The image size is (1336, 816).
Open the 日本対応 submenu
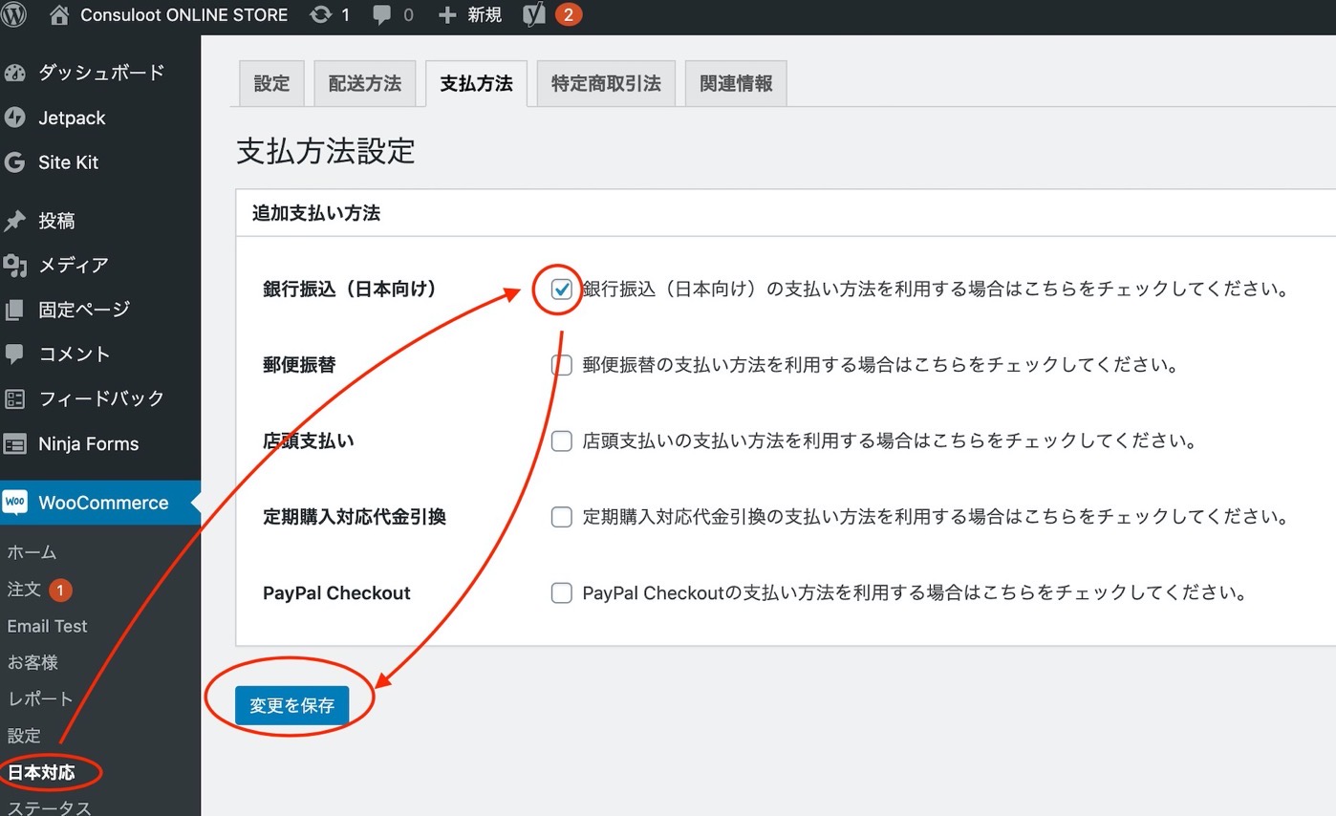point(41,772)
